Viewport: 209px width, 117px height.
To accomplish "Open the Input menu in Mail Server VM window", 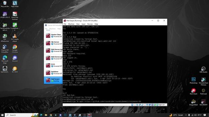I will pyautogui.click(x=84, y=24).
